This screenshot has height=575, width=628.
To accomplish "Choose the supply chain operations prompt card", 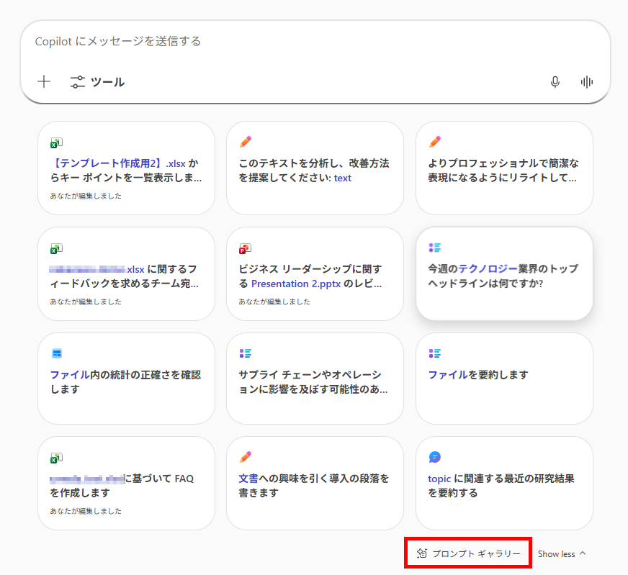I will coord(315,380).
